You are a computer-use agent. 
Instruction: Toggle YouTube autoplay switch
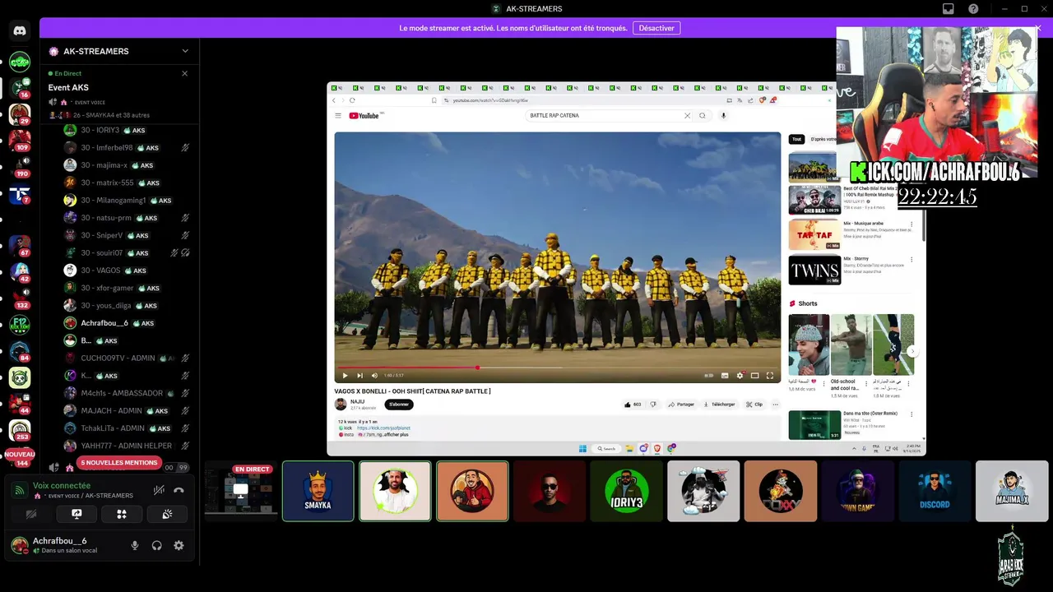click(708, 376)
